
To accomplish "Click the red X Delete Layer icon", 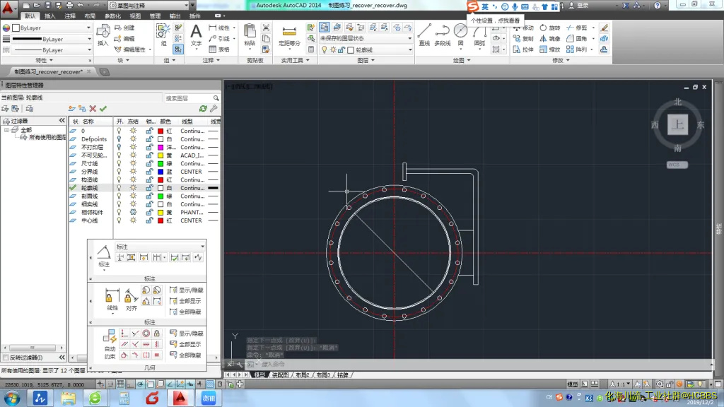I will tap(93, 108).
